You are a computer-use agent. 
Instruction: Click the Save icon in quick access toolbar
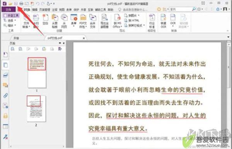(x=16, y=3)
